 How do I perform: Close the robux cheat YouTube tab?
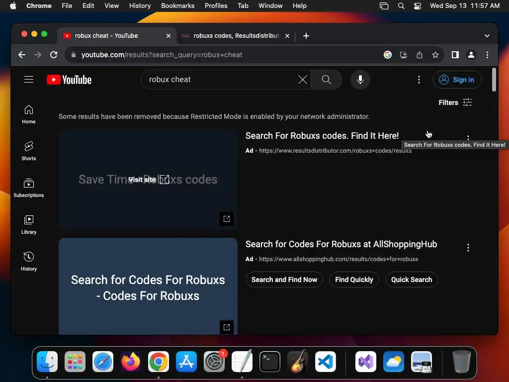point(169,36)
